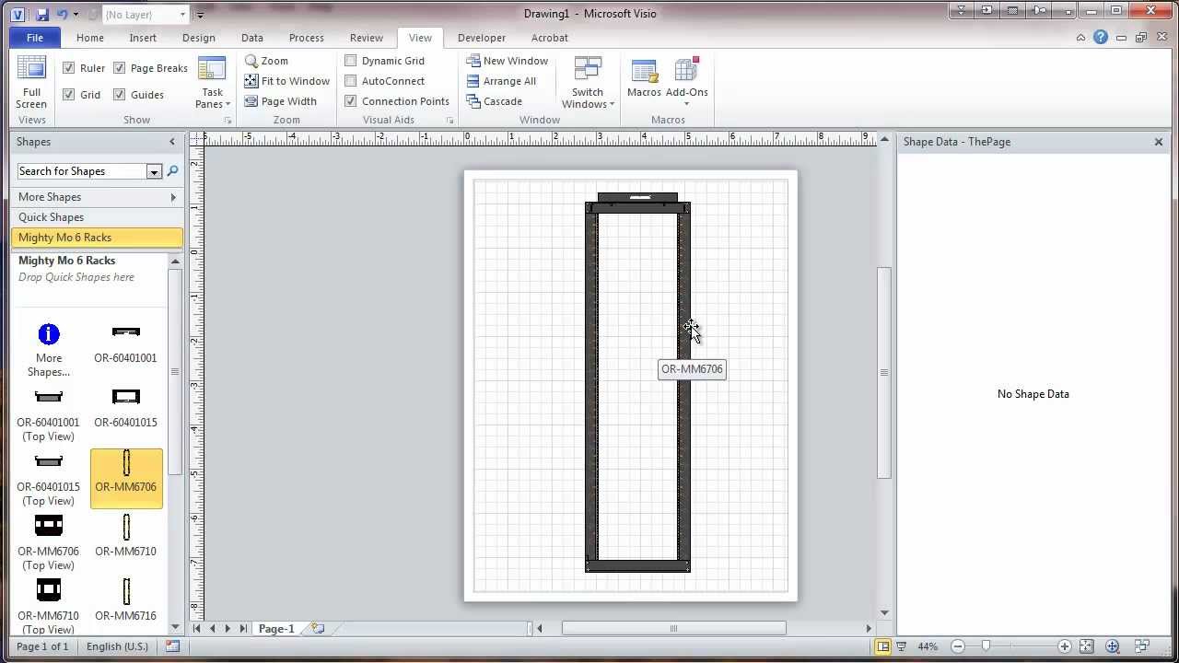Image resolution: width=1179 pixels, height=663 pixels.
Task: Switch to the Home ribbon tab
Action: click(x=90, y=38)
